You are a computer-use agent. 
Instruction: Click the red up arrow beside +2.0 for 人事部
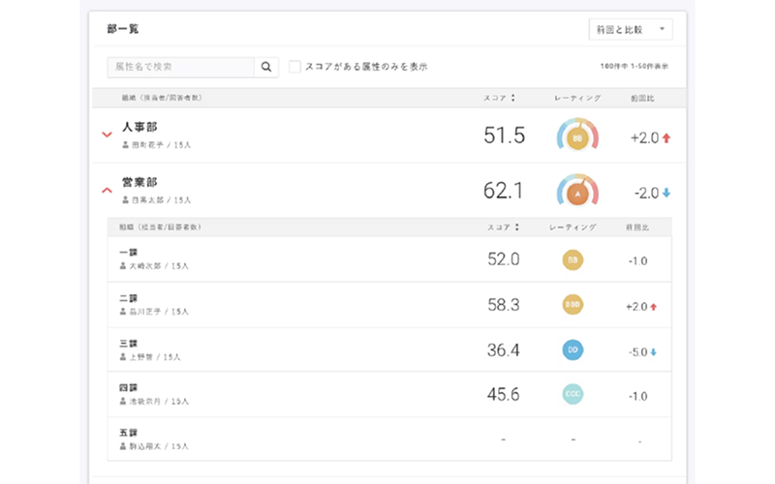click(x=666, y=137)
